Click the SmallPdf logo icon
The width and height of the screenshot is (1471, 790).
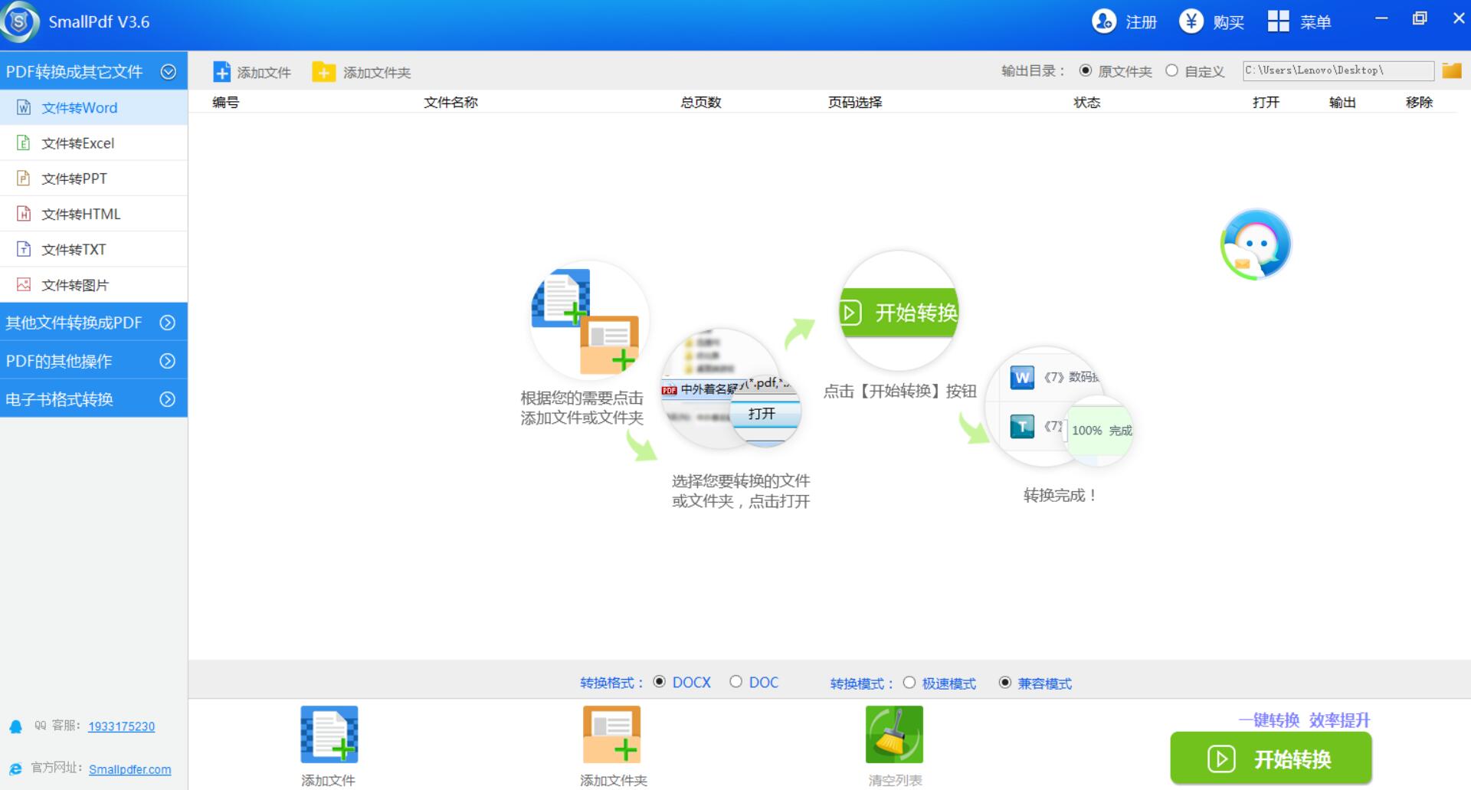coord(19,21)
